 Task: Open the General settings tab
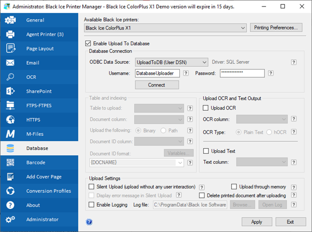click(x=39, y=20)
